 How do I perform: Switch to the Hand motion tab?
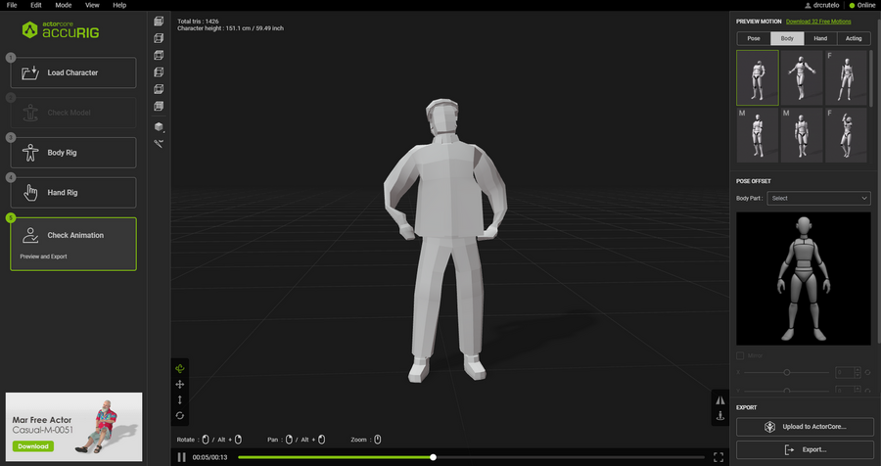pos(819,38)
